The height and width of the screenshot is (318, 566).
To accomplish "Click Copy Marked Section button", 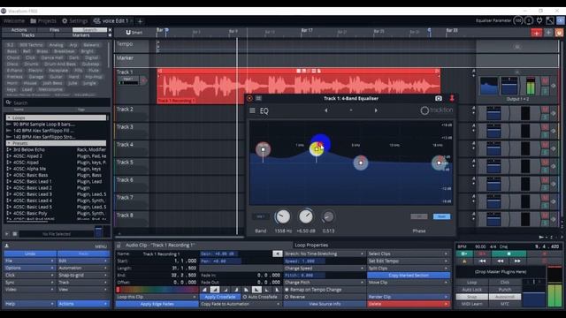I will pyautogui.click(x=409, y=275).
